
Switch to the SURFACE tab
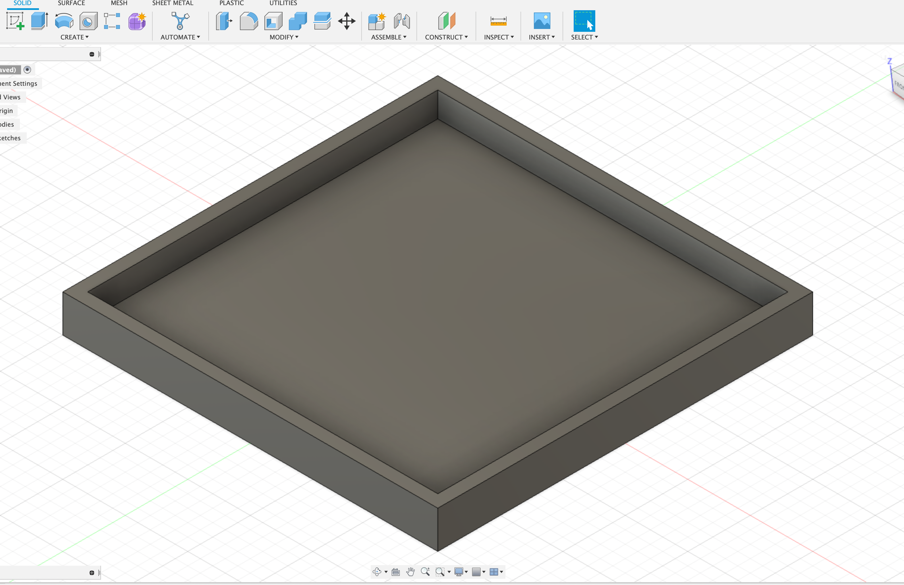point(71,3)
